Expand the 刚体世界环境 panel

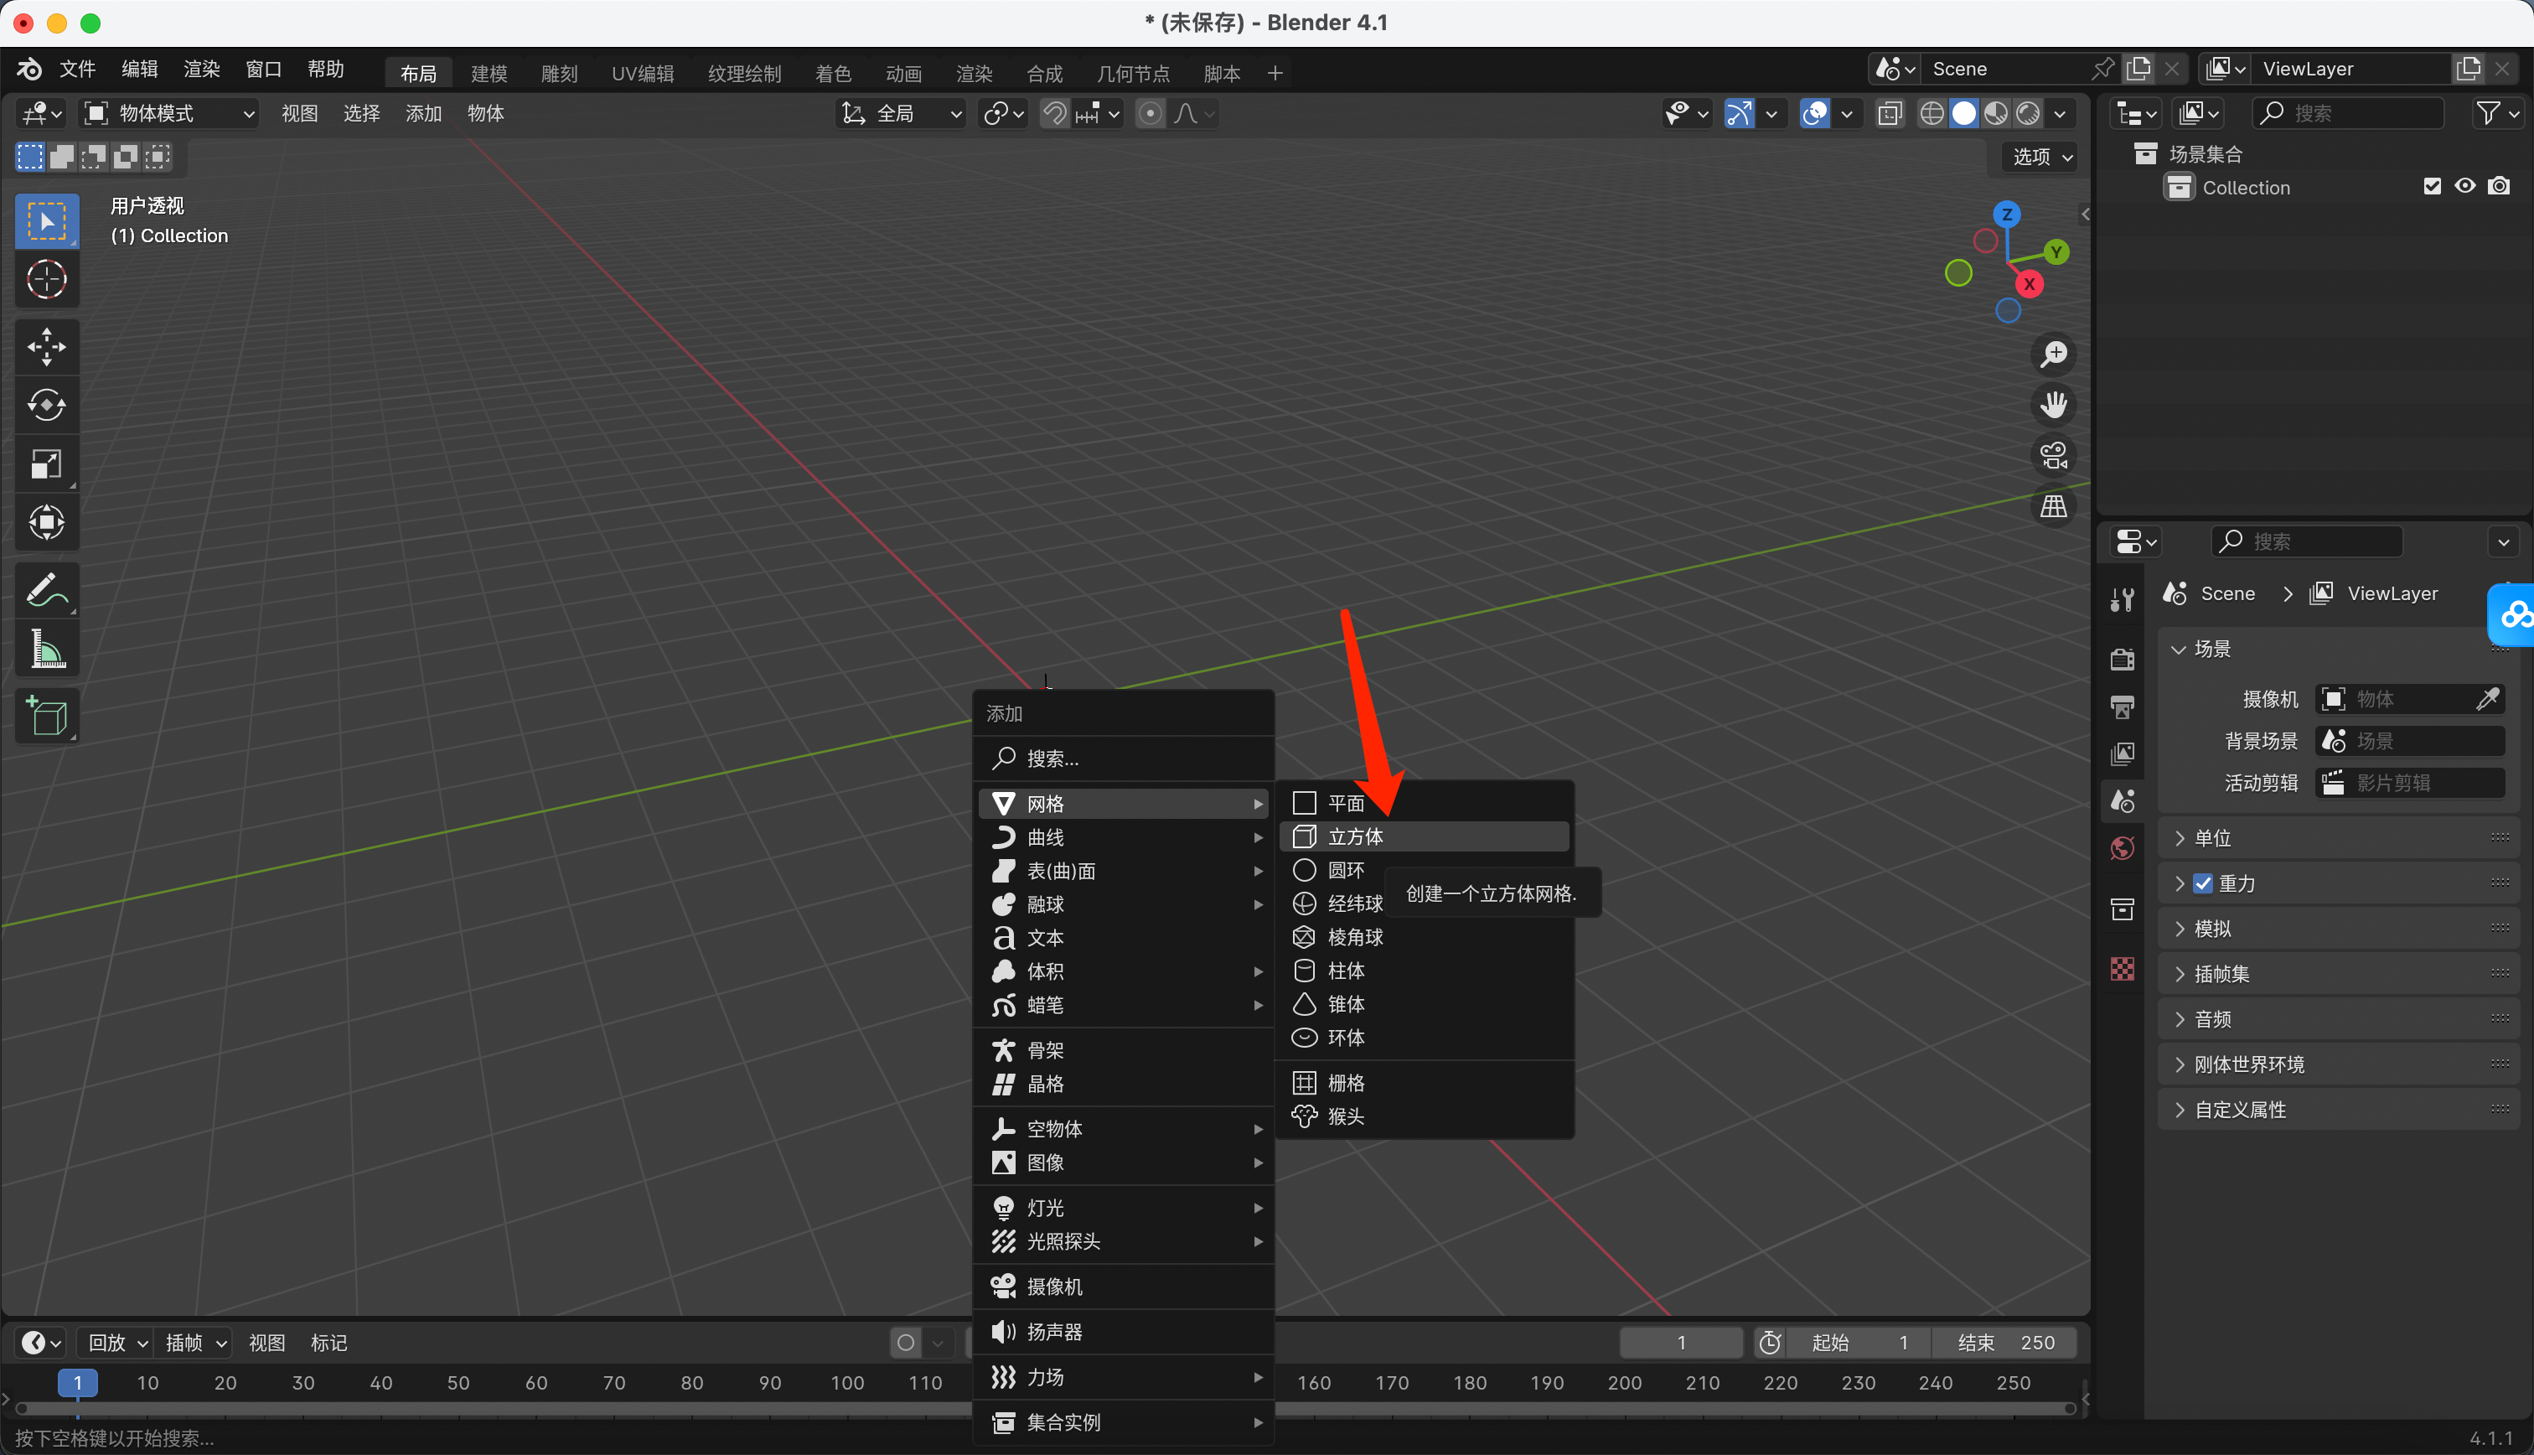pyautogui.click(x=2248, y=1064)
